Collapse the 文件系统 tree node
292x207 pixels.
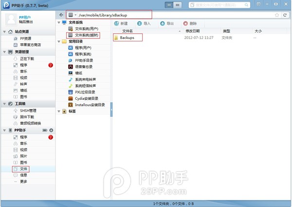pos(59,22)
